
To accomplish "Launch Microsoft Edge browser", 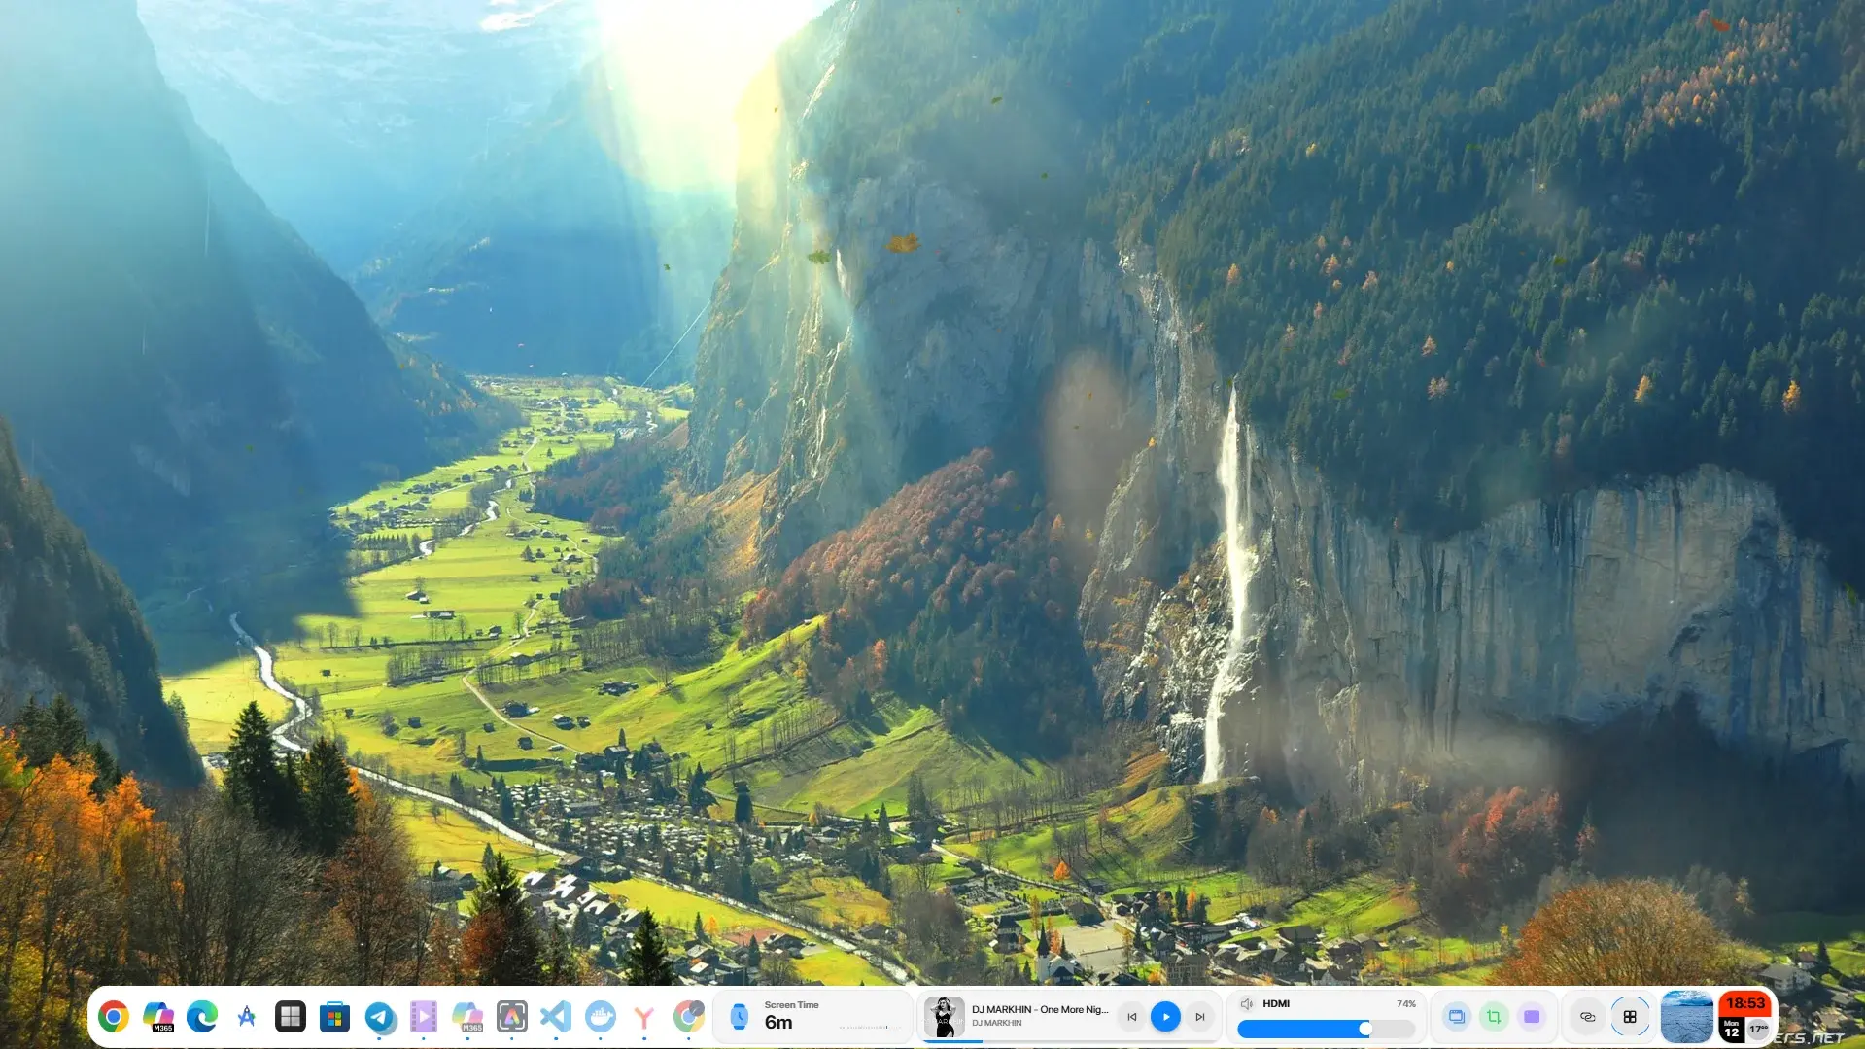I will (202, 1017).
